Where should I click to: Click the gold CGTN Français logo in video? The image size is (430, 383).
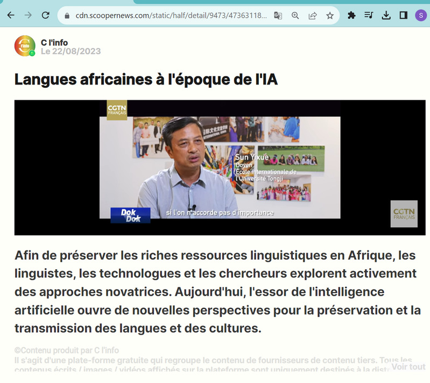(117, 110)
